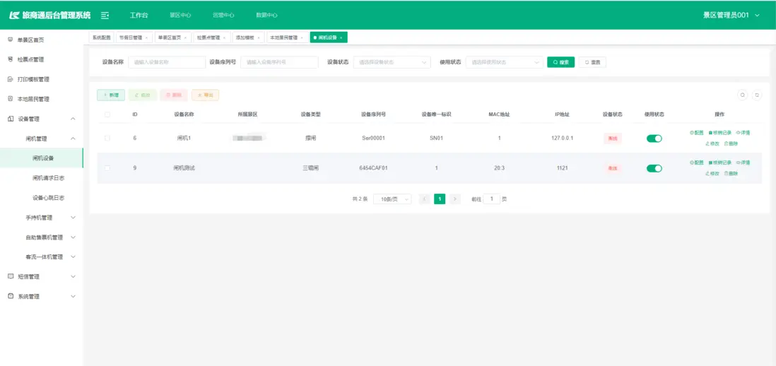Open the 设备状态 dropdown filter
Viewport: 776px width, 366px height.
point(392,62)
